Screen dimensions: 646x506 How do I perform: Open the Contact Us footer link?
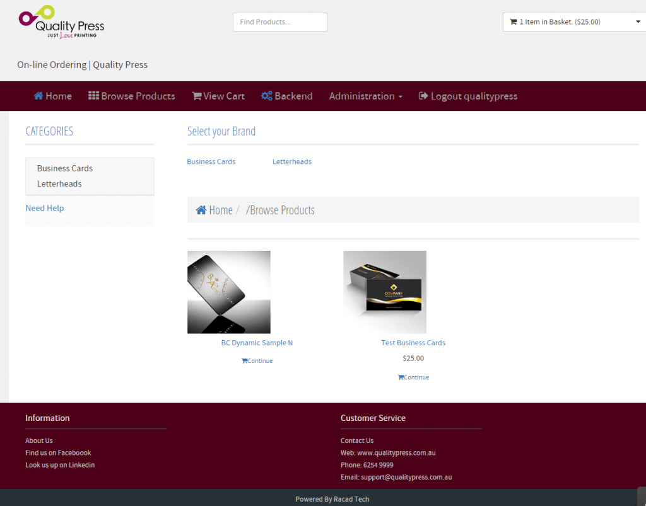tap(357, 441)
